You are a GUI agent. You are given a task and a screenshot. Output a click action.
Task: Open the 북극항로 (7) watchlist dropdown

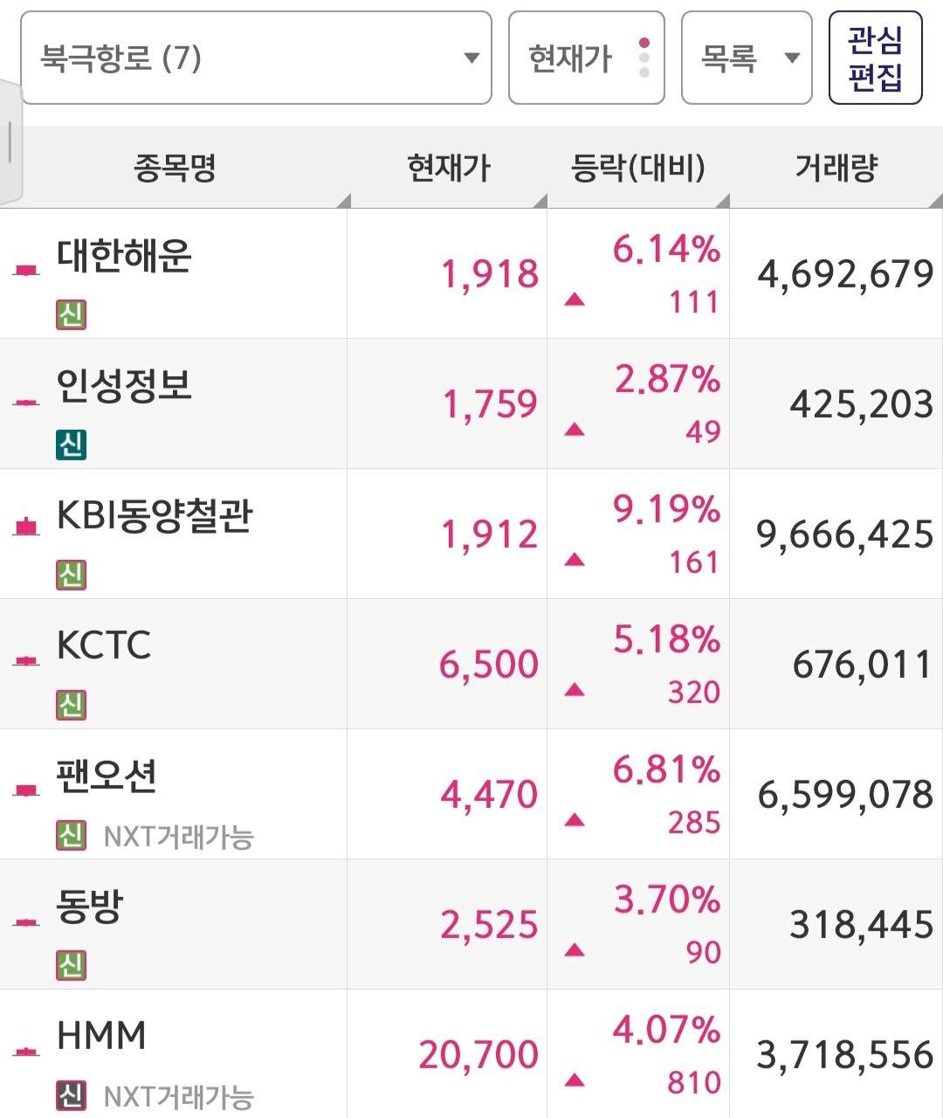coord(256,59)
